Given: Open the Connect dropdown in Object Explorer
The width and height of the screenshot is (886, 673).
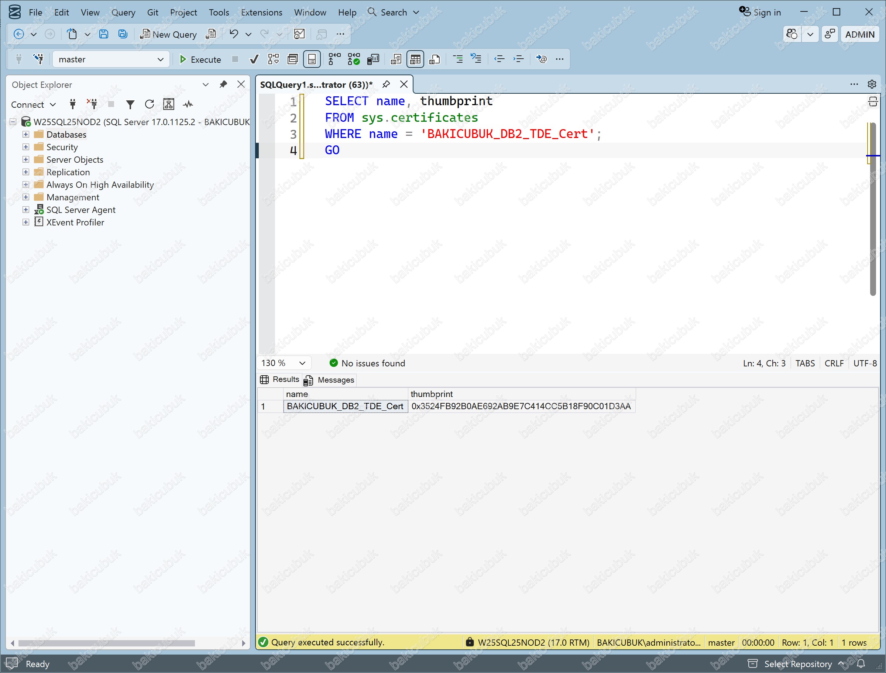Looking at the screenshot, I should pyautogui.click(x=34, y=104).
